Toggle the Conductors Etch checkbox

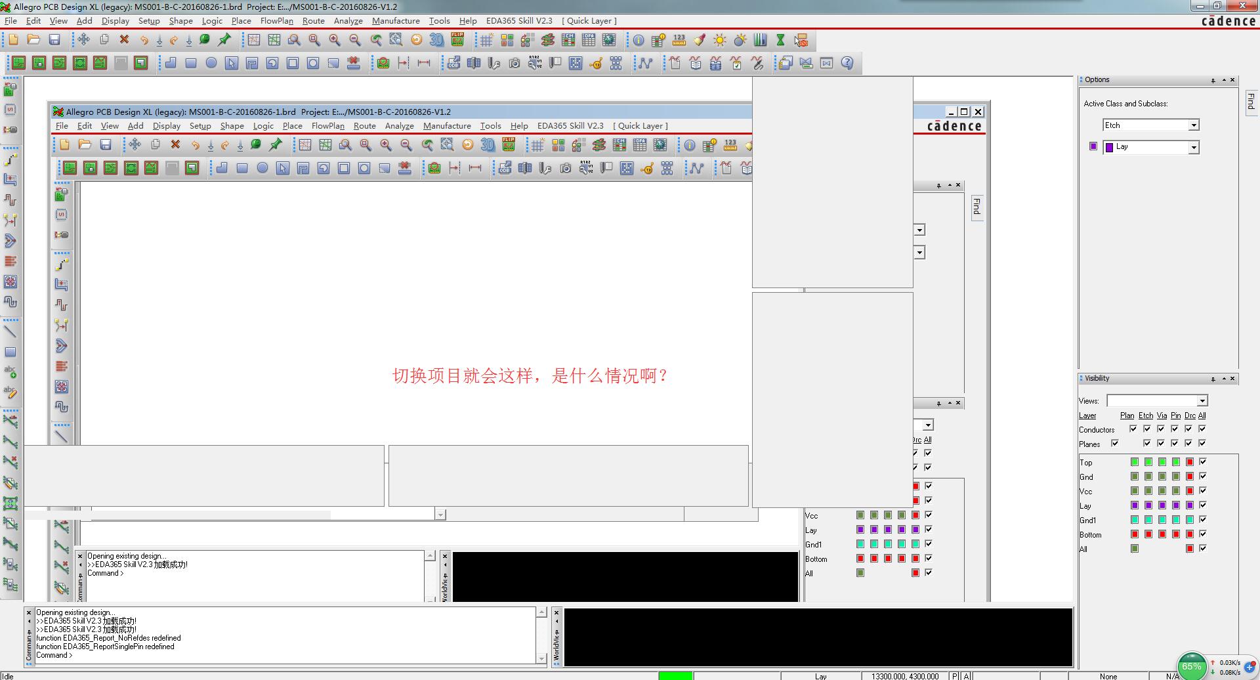click(1147, 429)
